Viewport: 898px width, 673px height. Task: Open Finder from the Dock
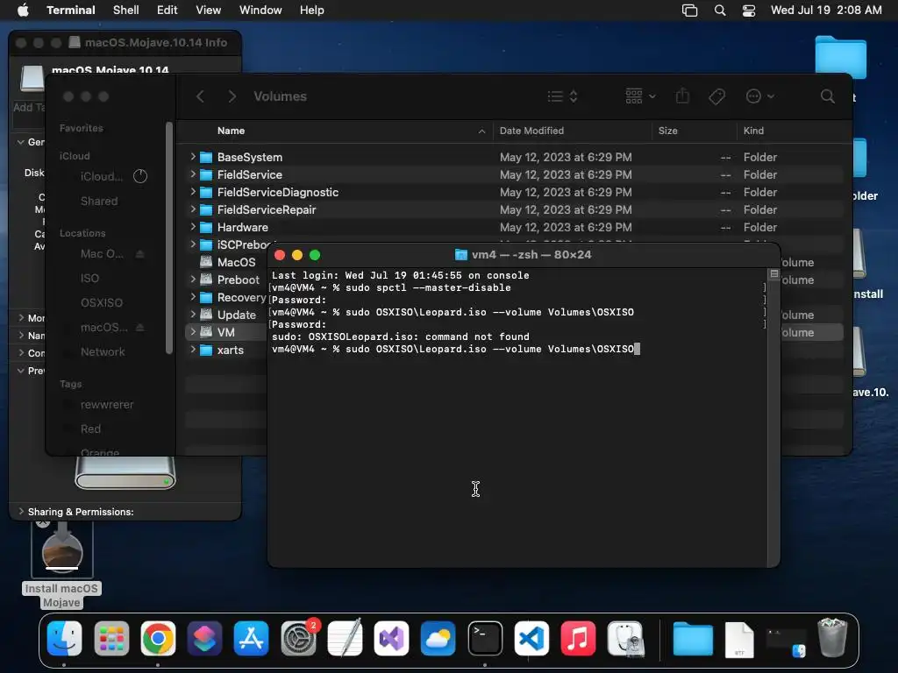(64, 638)
